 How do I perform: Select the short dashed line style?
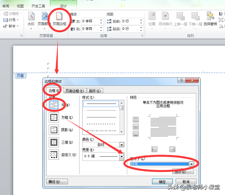click(x=101, y=117)
